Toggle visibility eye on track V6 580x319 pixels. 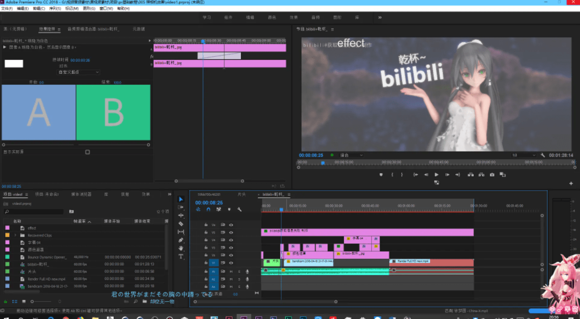(x=231, y=225)
